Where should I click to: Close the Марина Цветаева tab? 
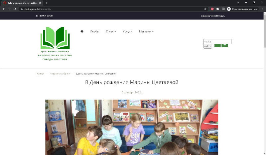tap(40, 3)
